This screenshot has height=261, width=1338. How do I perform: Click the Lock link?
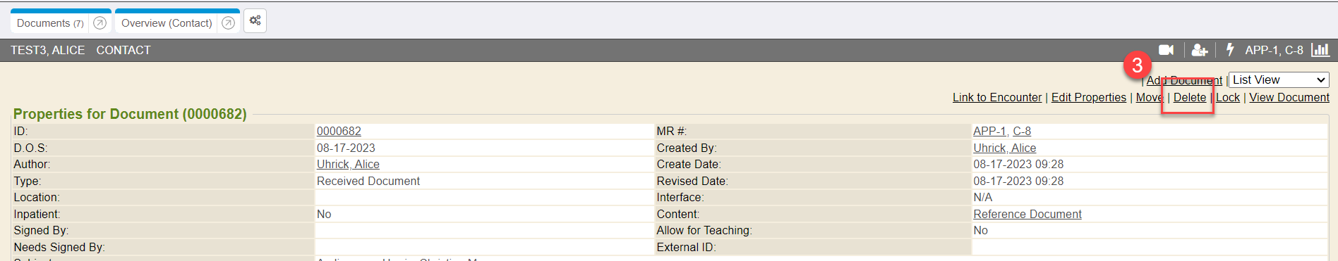1228,97
